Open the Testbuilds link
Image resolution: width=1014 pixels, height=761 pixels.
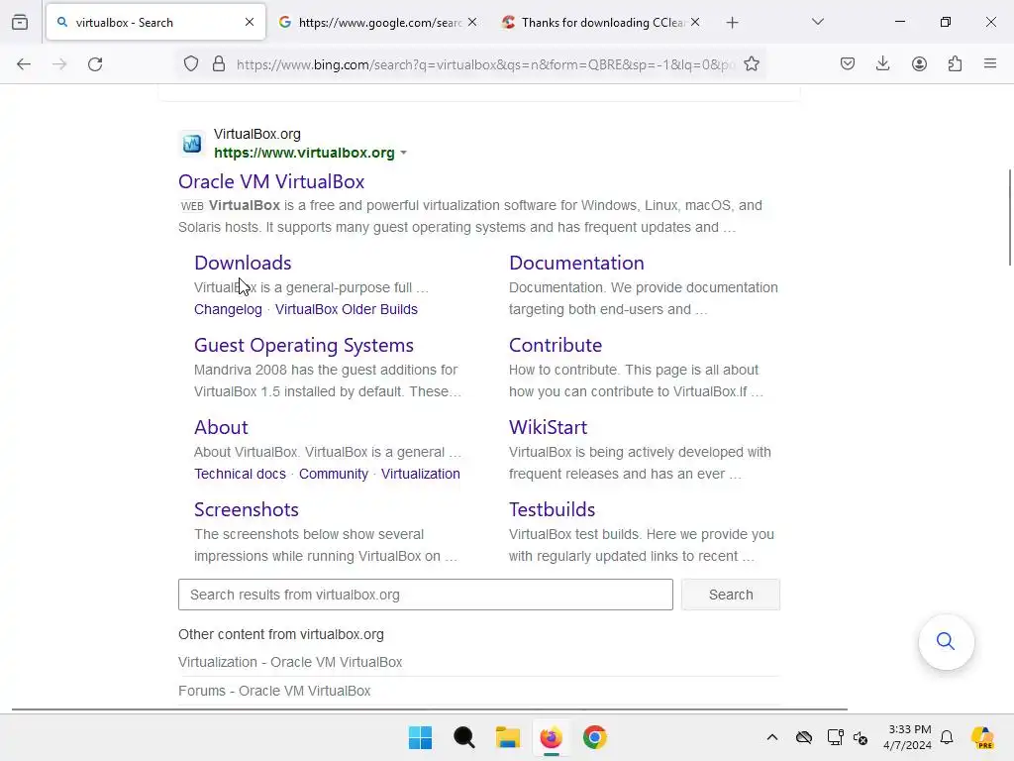coord(552,509)
